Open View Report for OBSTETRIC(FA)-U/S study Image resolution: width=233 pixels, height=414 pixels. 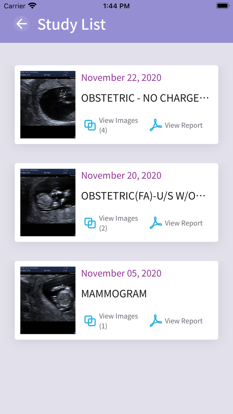pyautogui.click(x=183, y=223)
